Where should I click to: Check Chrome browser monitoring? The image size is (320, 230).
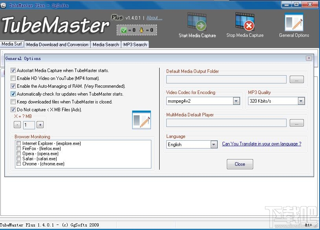tap(18, 164)
